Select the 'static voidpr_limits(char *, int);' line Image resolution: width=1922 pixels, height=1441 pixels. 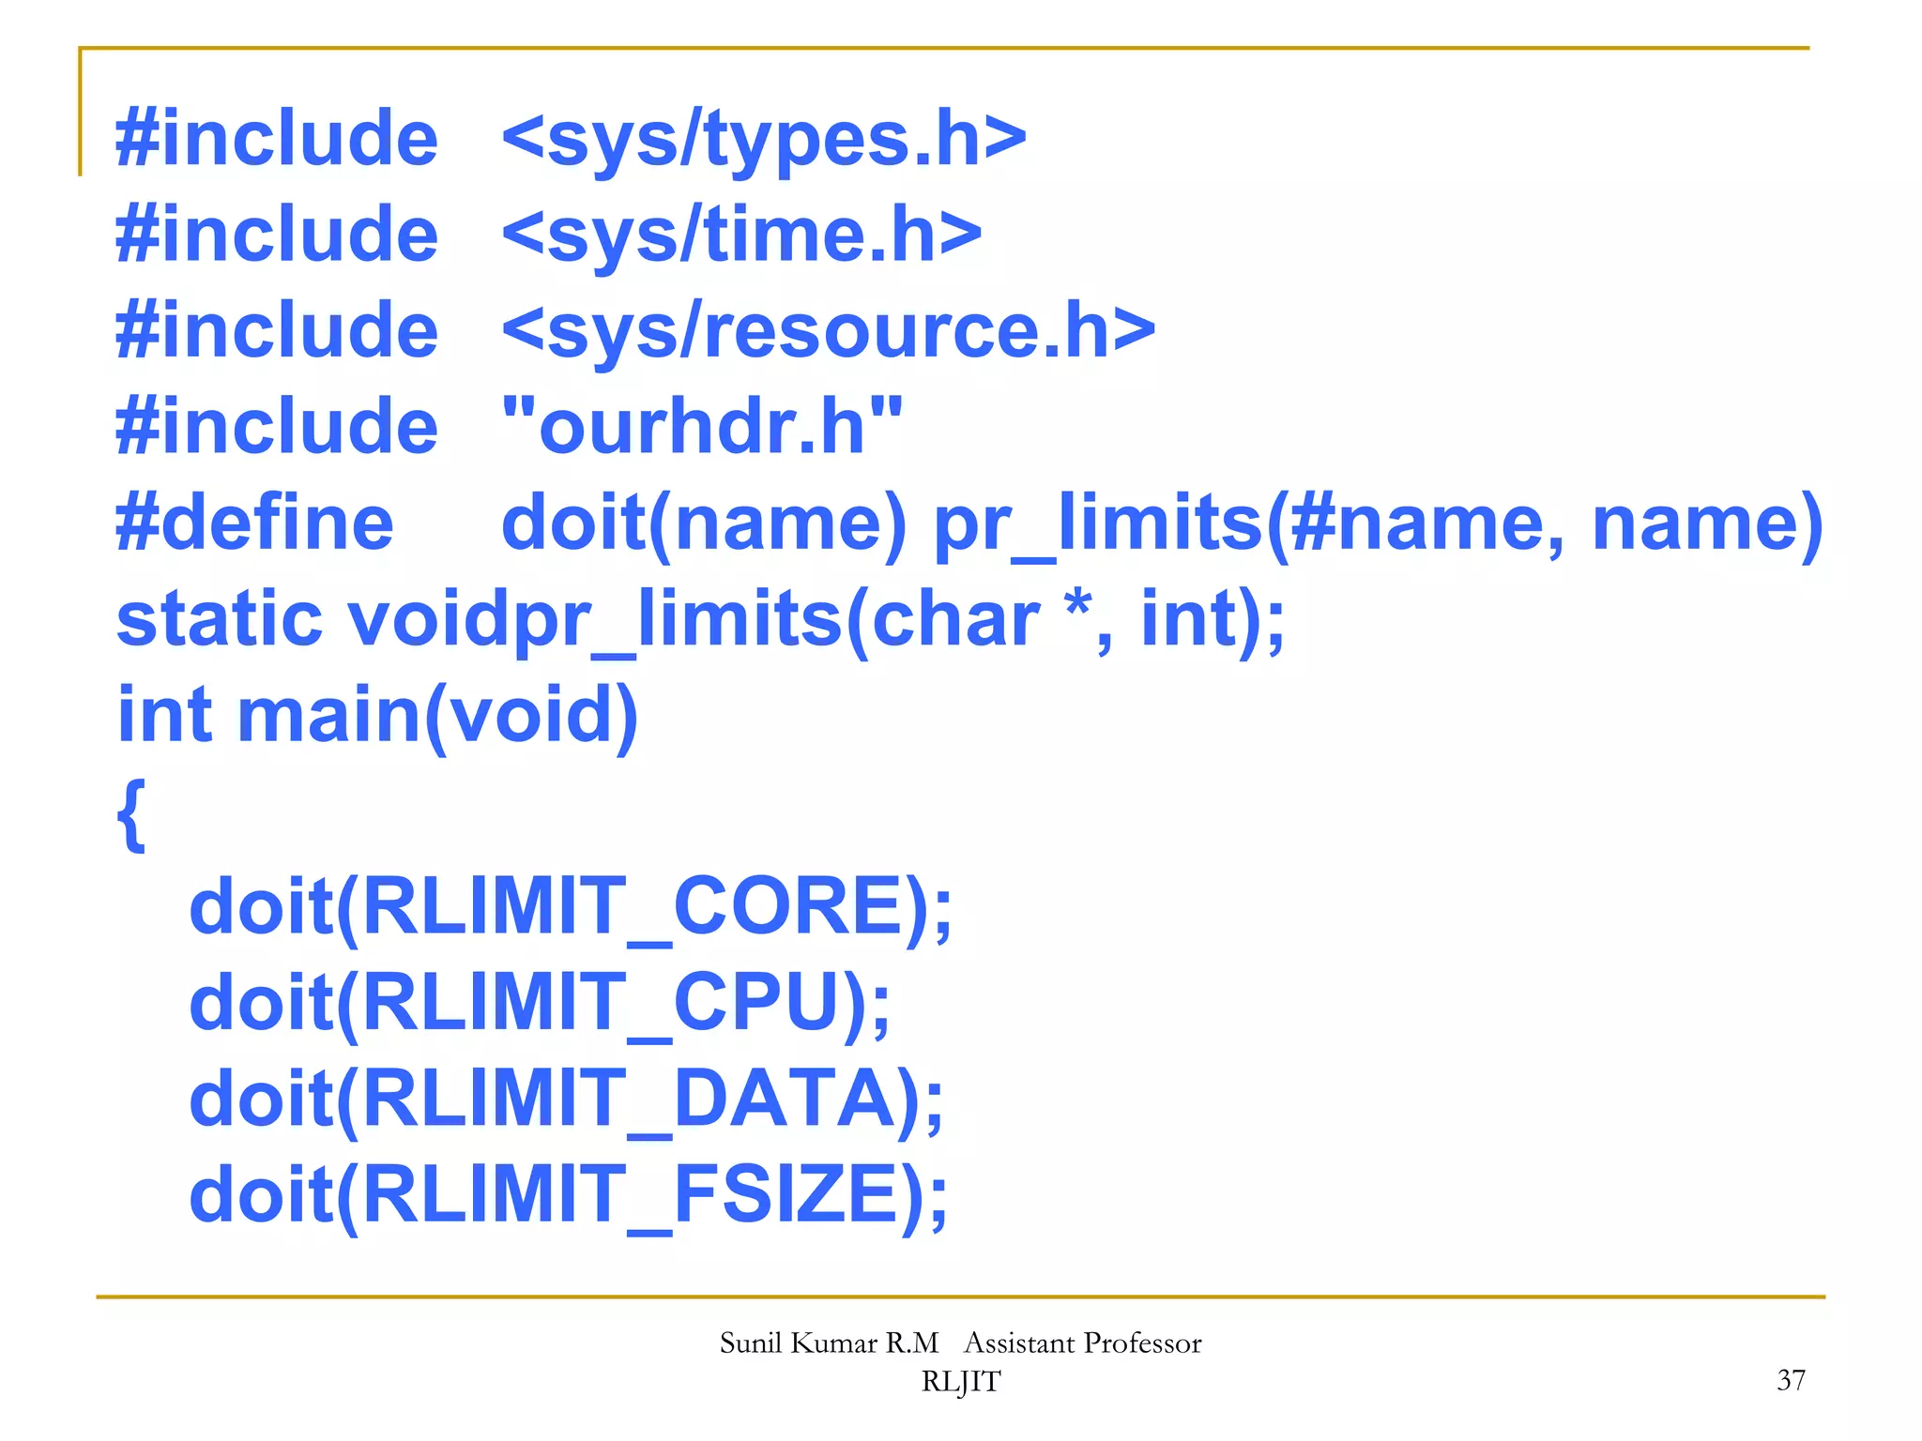700,621
